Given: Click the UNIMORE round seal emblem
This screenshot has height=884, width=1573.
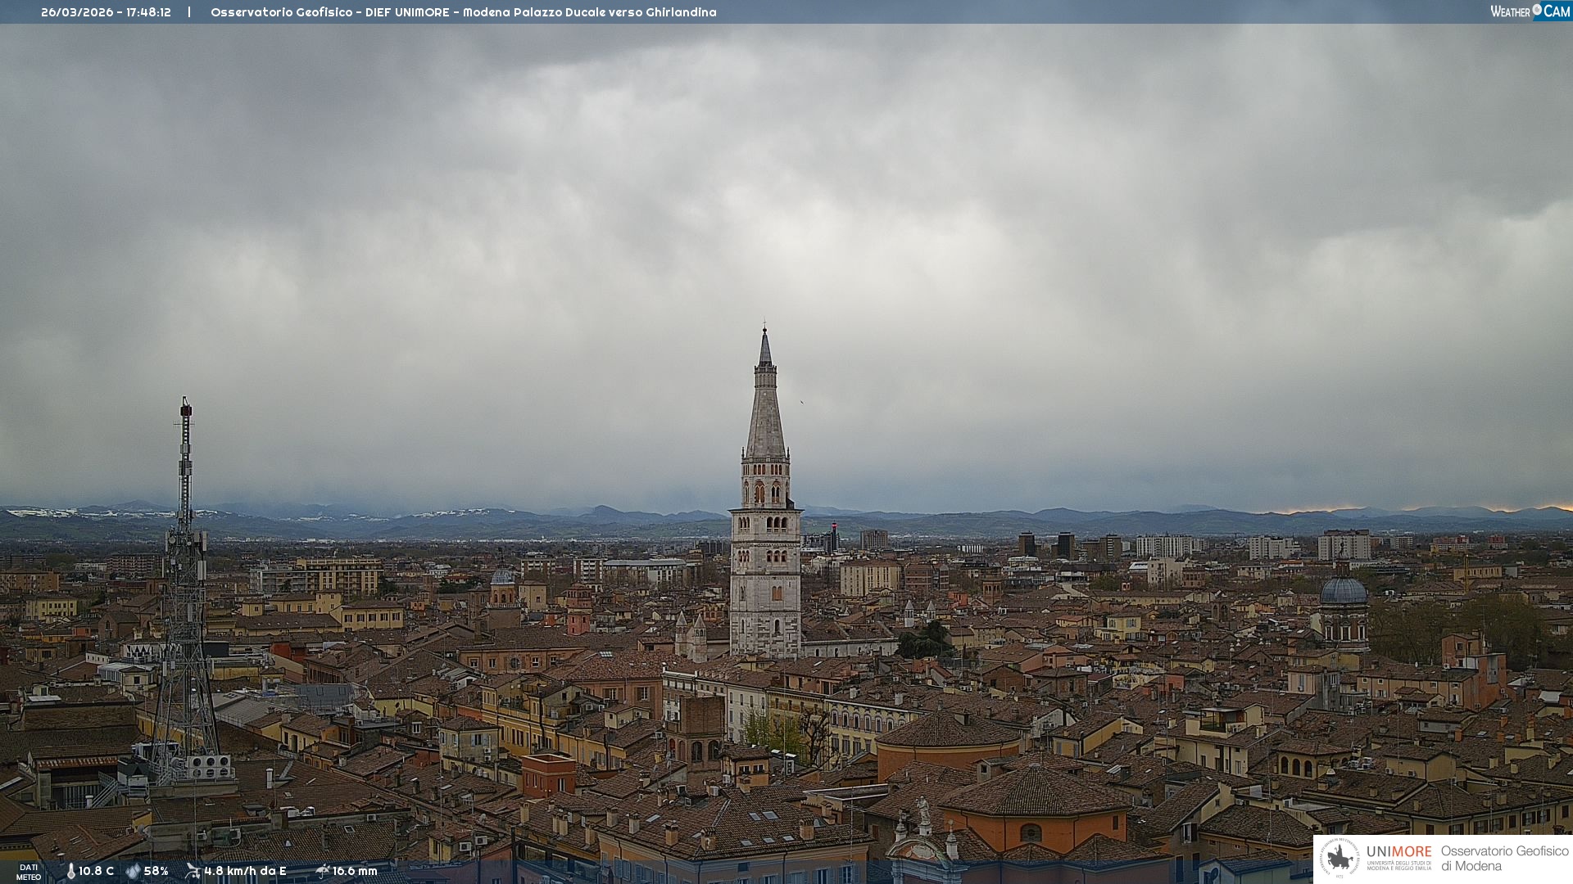Looking at the screenshot, I should coord(1340,858).
